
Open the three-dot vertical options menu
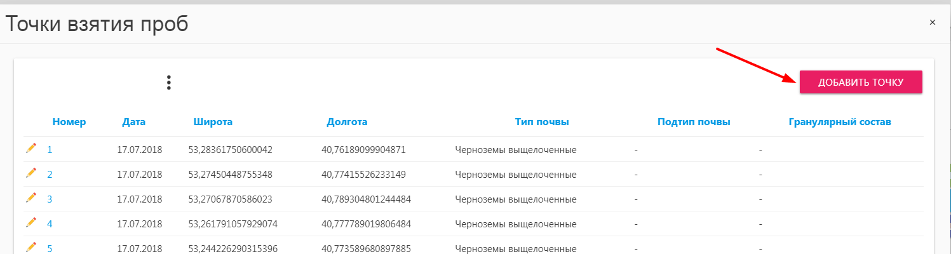(168, 83)
